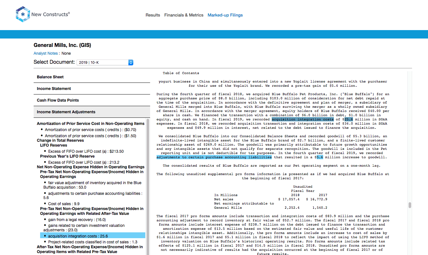Viewport: 428px width, 255px height.
Task: Open the Results nav item
Action: tap(153, 15)
